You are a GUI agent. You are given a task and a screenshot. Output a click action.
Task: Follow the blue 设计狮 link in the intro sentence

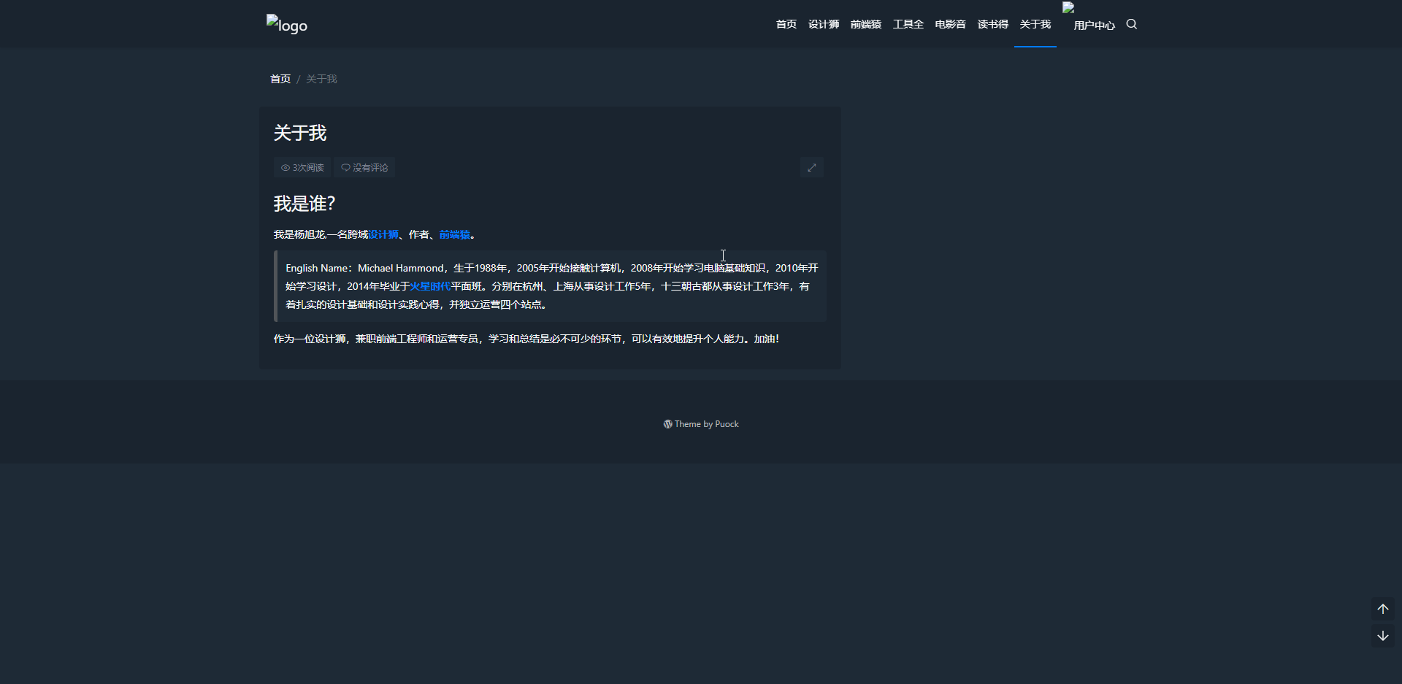[383, 234]
